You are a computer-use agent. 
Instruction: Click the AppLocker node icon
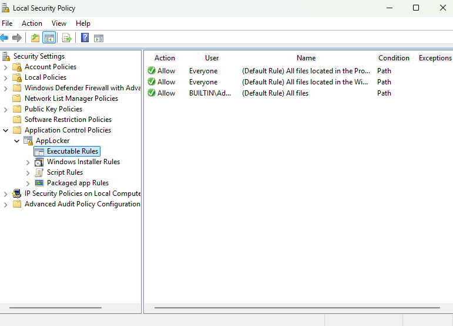pyautogui.click(x=28, y=141)
